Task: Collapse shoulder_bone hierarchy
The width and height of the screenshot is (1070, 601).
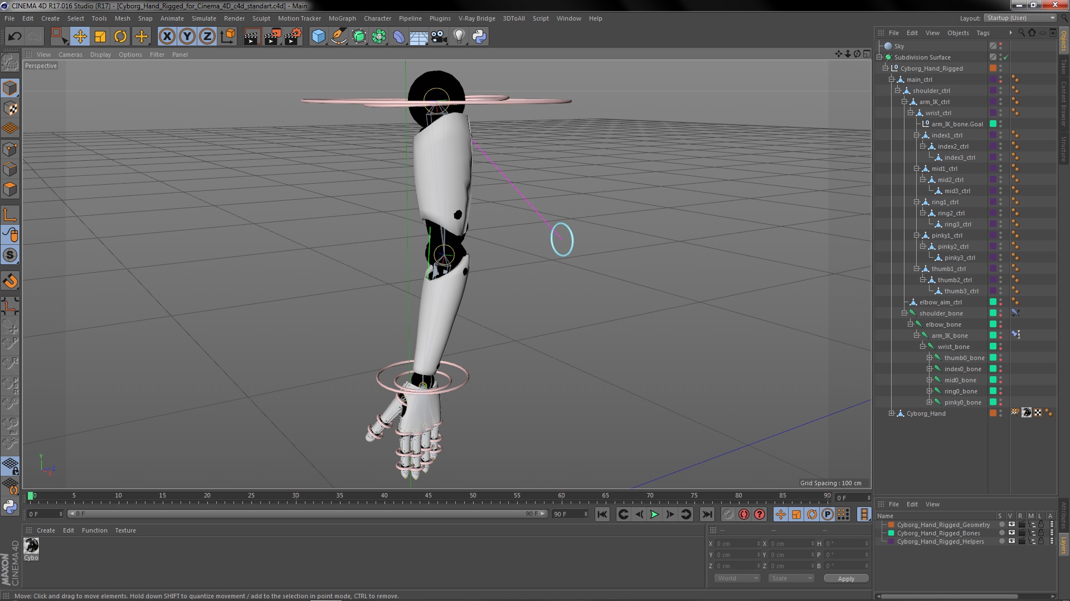Action: 904,313
